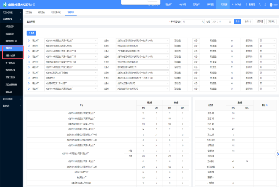Viewport: 279px width, 187px height.
Task: Open 再生水厂 dropdown in first row
Action: (71, 41)
